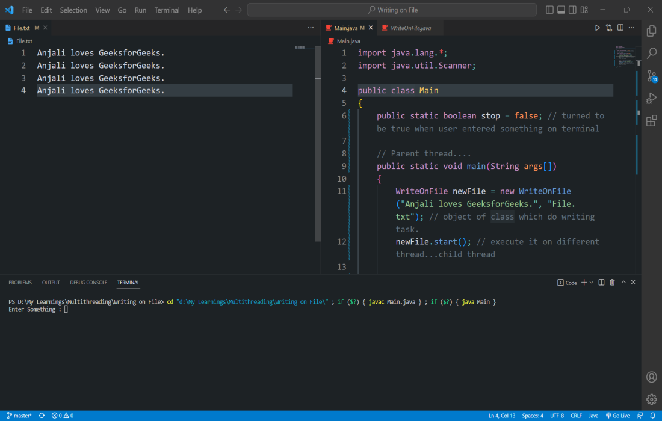Select end of line sequence CRLF

point(577,416)
